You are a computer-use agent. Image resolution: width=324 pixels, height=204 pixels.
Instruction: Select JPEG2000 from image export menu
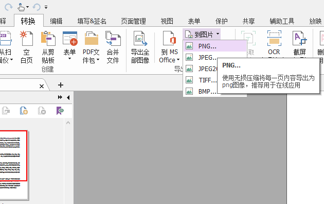click(x=201, y=69)
